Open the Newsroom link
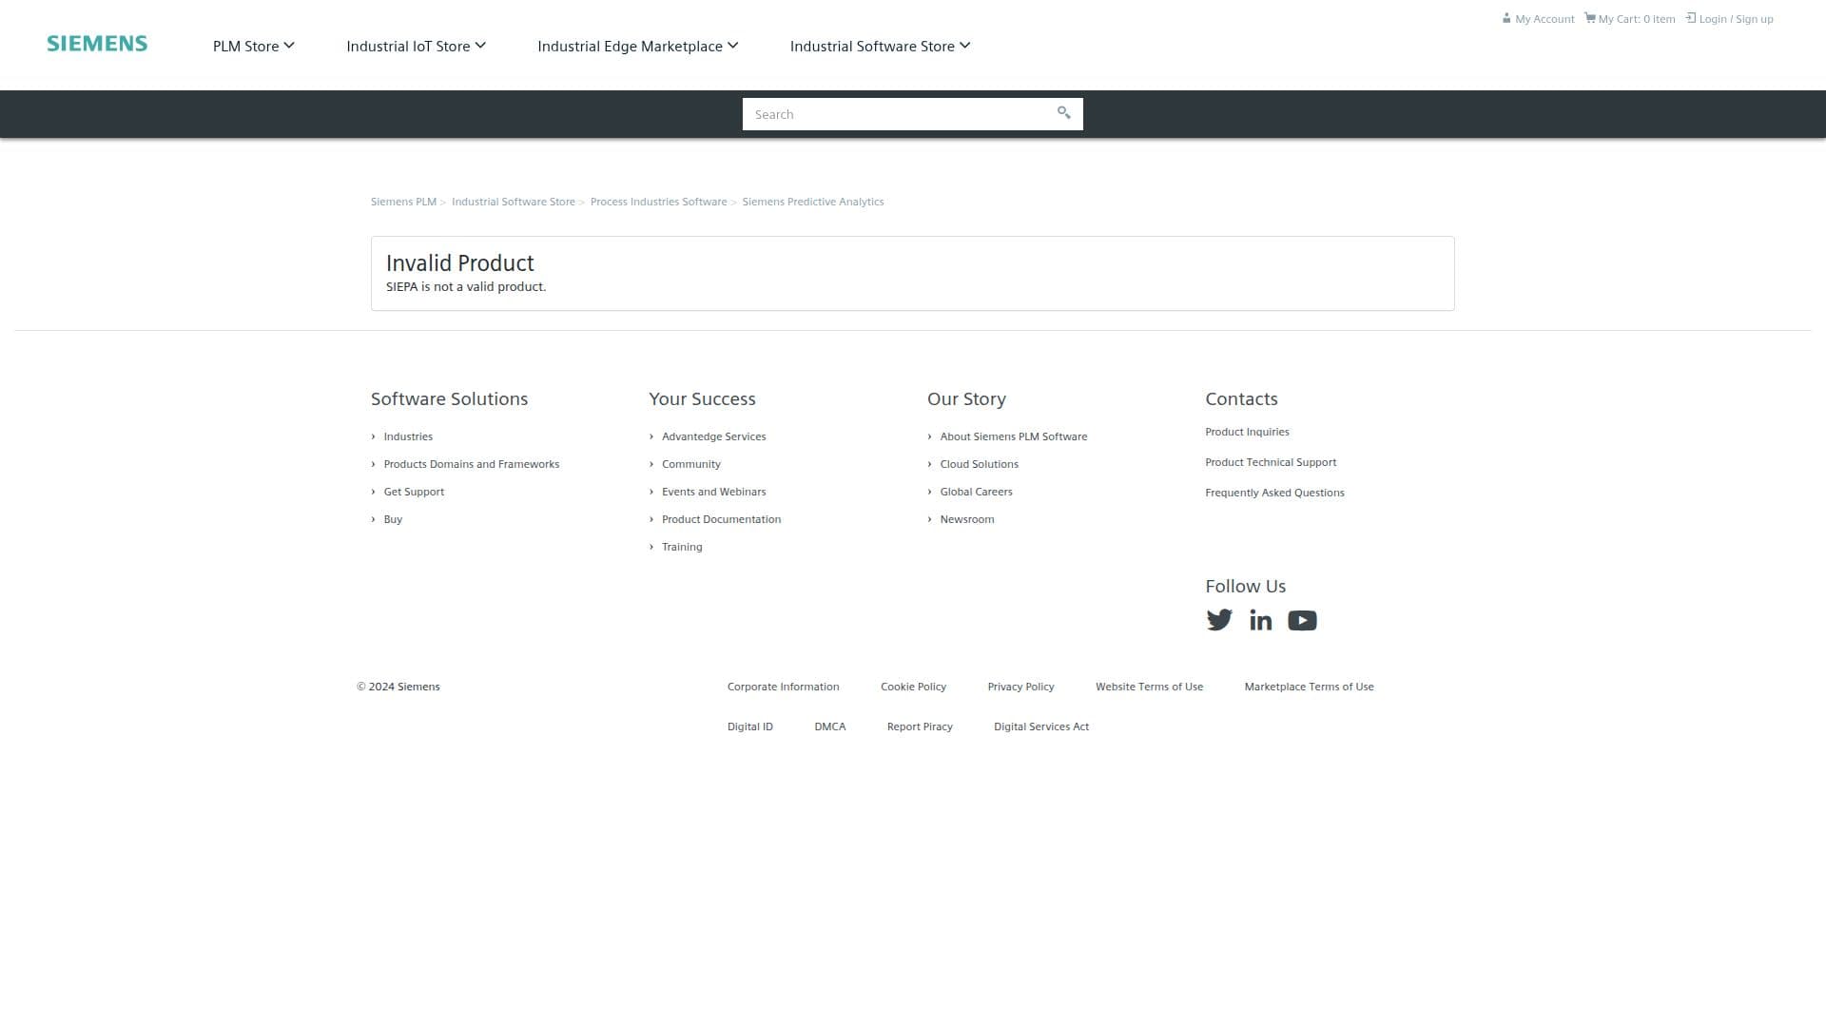Screen dimensions: 1826x1027 pyautogui.click(x=967, y=519)
